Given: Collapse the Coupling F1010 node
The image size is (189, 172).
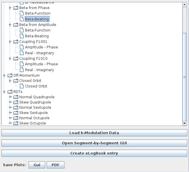Looking at the screenshot, I should coord(10,59).
